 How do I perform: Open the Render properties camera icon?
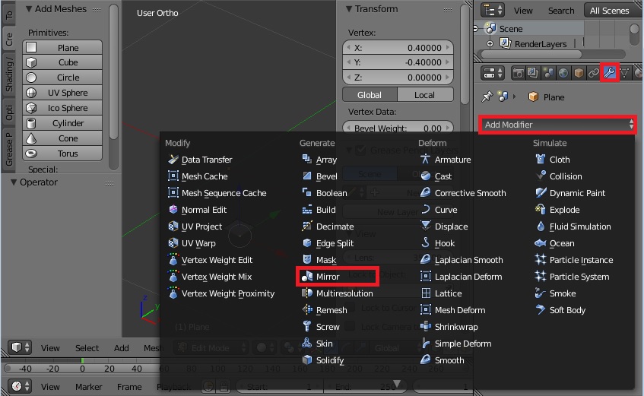(518, 73)
